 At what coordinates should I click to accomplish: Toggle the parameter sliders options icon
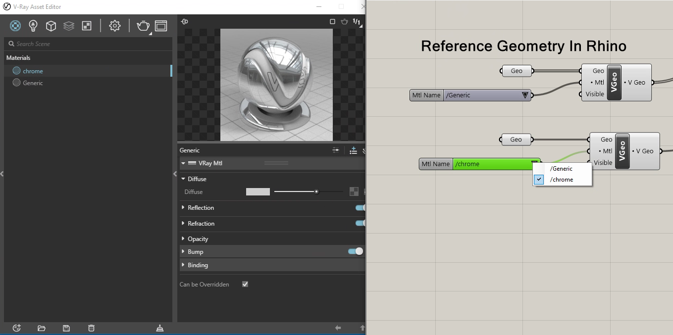(336, 150)
